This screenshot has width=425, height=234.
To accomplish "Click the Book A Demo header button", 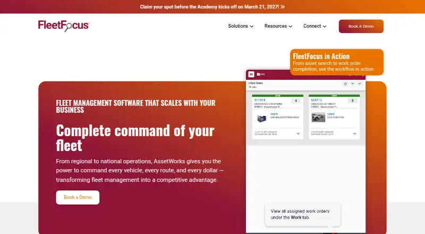I will [361, 27].
